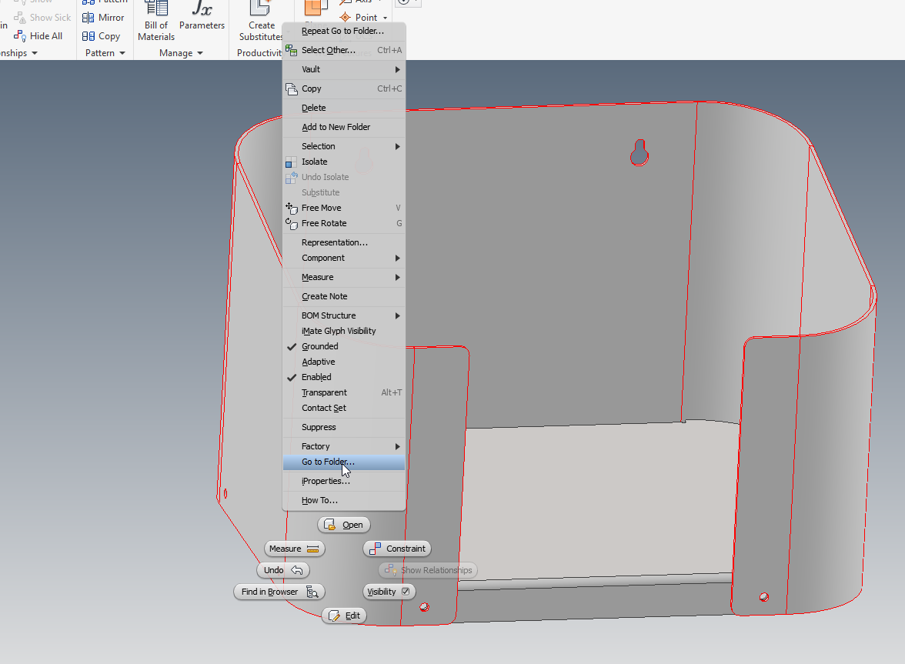Choose Repeat Go to Folder
Screen dimensions: 905x664
tap(344, 31)
